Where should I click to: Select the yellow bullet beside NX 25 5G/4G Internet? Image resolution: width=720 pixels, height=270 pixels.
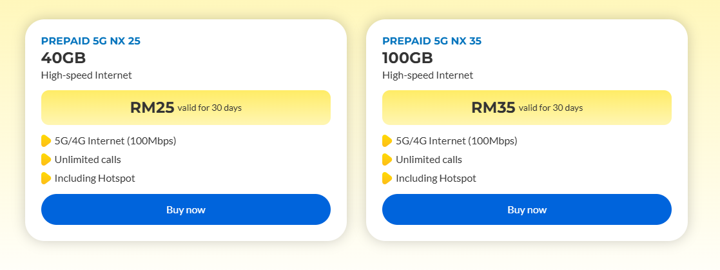pyautogui.click(x=46, y=140)
